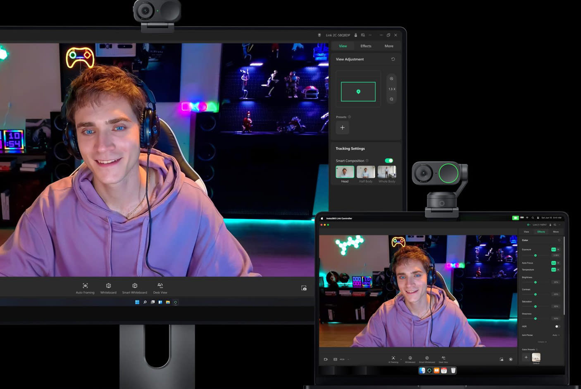
Task: Click the Auto Framing icon
Action: coord(85,286)
